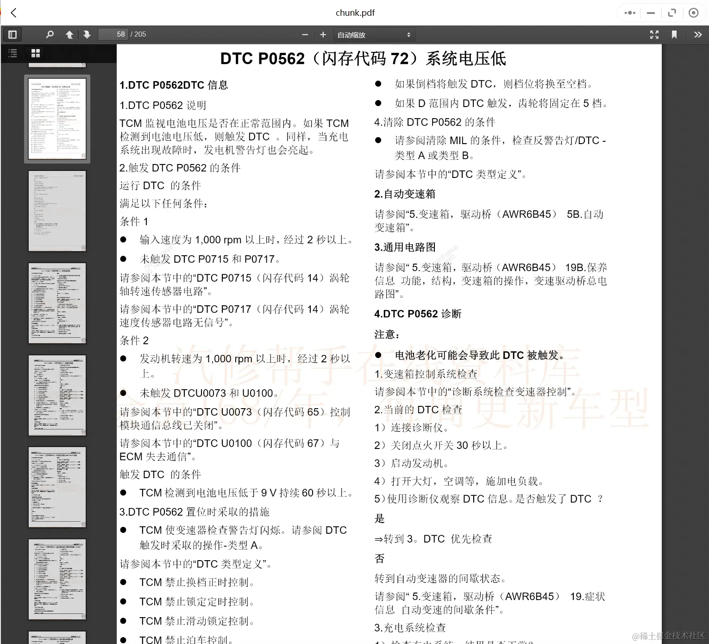Image resolution: width=709 pixels, height=644 pixels.
Task: Open the window overflow three-dots menu
Action: coord(629,13)
